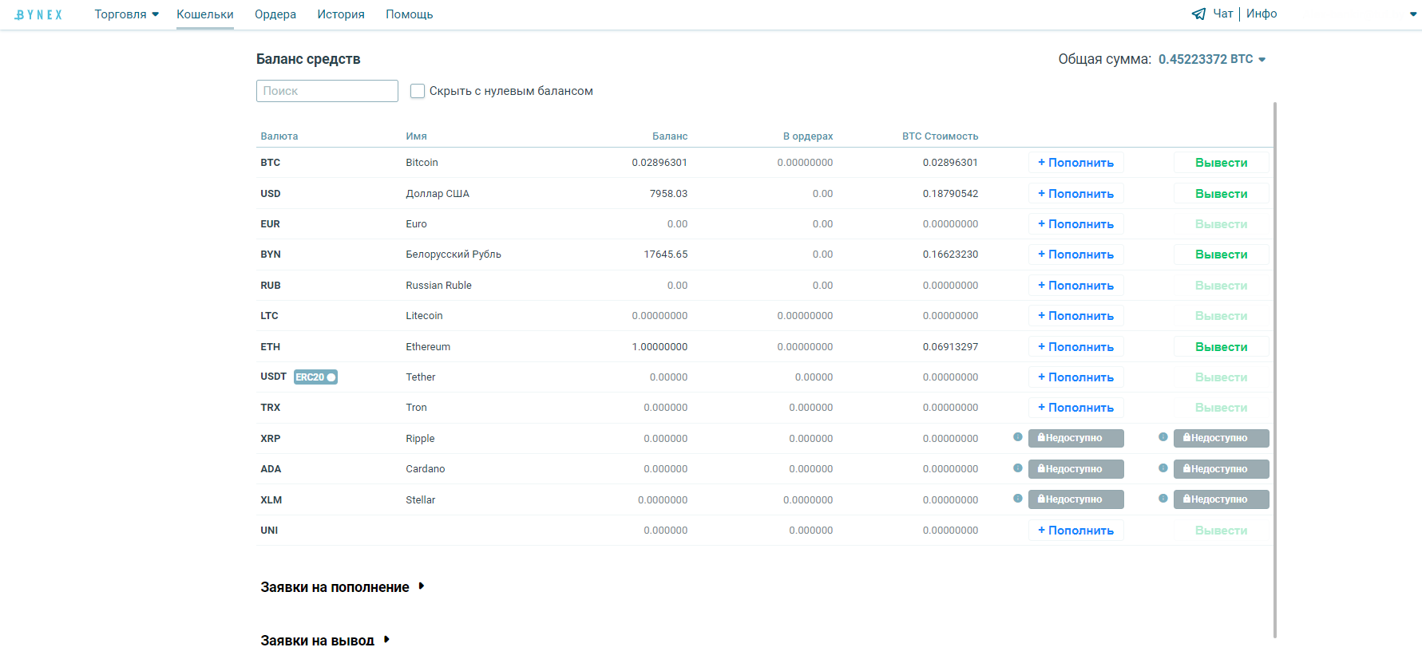1422x659 pixels.
Task: Select USD balance 7958.03
Action: point(668,194)
